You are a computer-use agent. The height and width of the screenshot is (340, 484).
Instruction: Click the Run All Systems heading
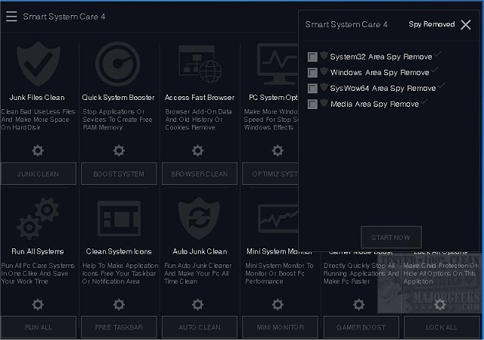click(x=37, y=251)
